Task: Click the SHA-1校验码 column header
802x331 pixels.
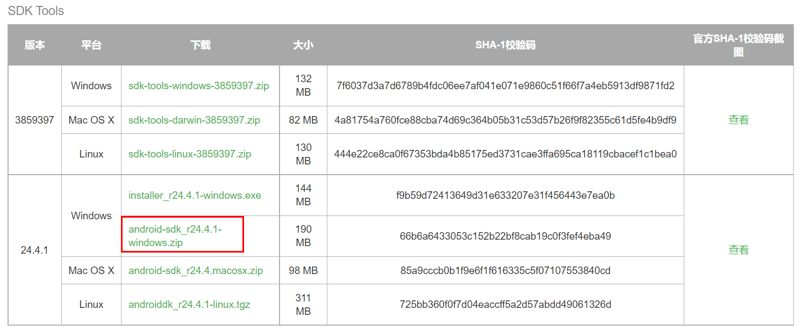Action: (505, 45)
